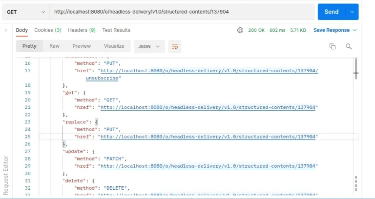Click the Request Editor vertical label
The image size is (375, 199).
[6, 176]
